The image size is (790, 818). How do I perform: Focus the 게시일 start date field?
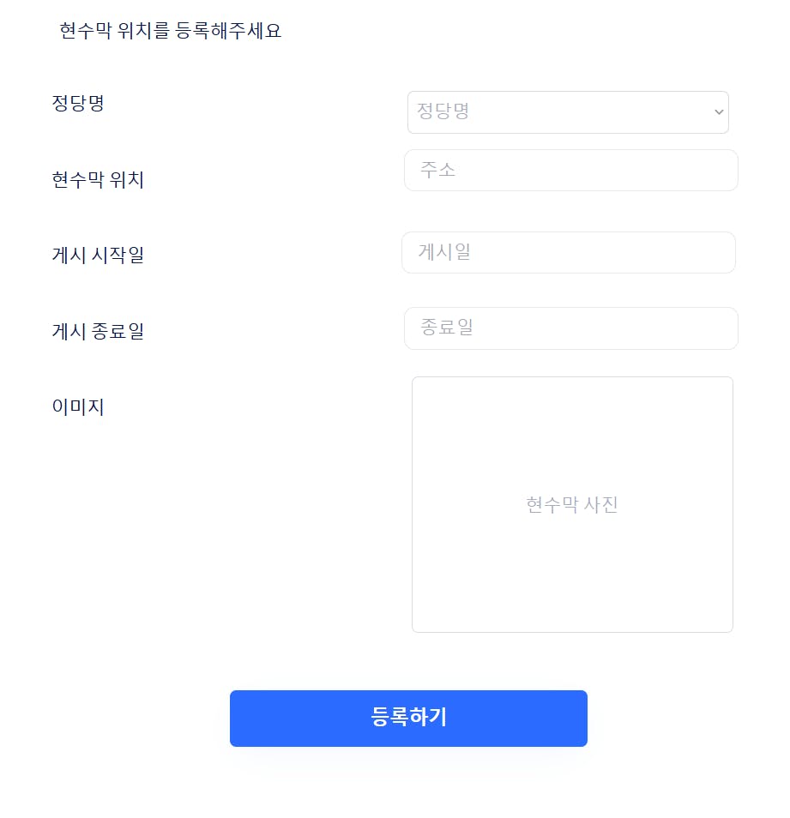(x=569, y=252)
